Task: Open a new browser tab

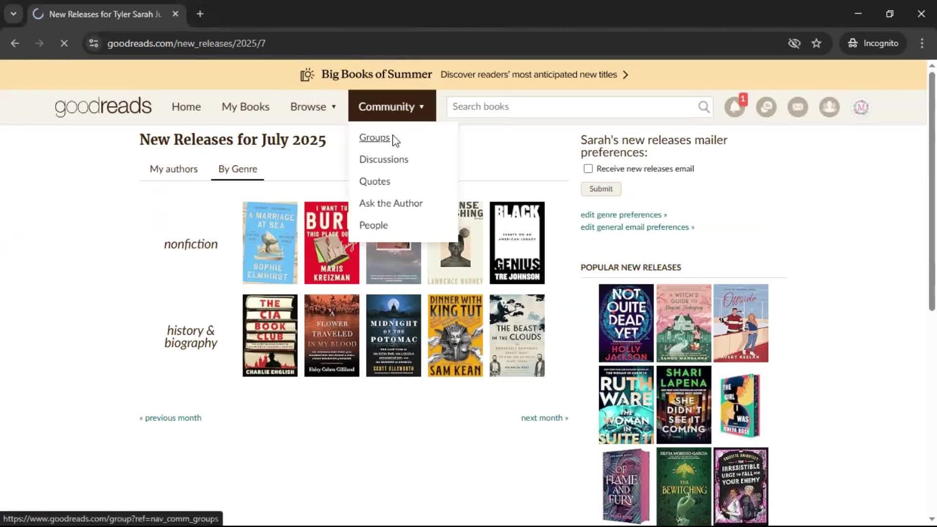Action: point(200,14)
